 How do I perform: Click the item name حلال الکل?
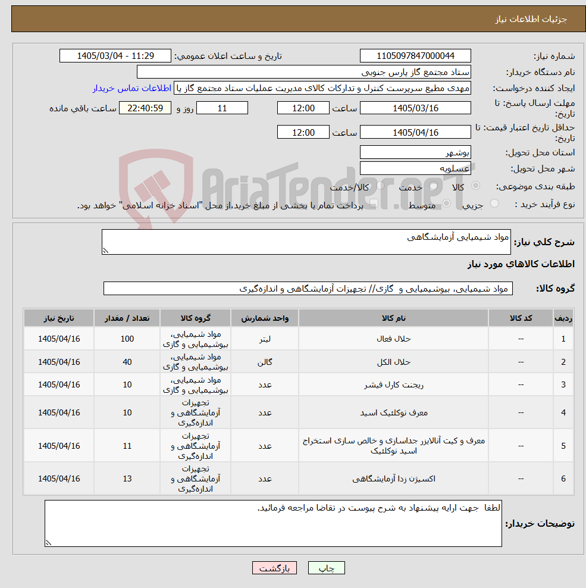(394, 362)
